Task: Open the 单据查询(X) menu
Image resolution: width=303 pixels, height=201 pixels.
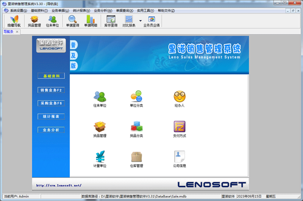Action: [x=125, y=11]
